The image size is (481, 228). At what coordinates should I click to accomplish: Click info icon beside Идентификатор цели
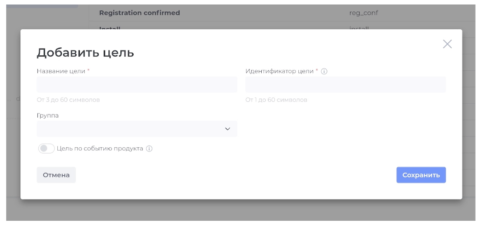[x=324, y=71]
